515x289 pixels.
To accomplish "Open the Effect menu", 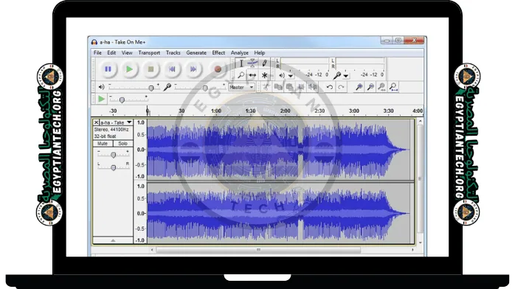I will click(x=218, y=53).
